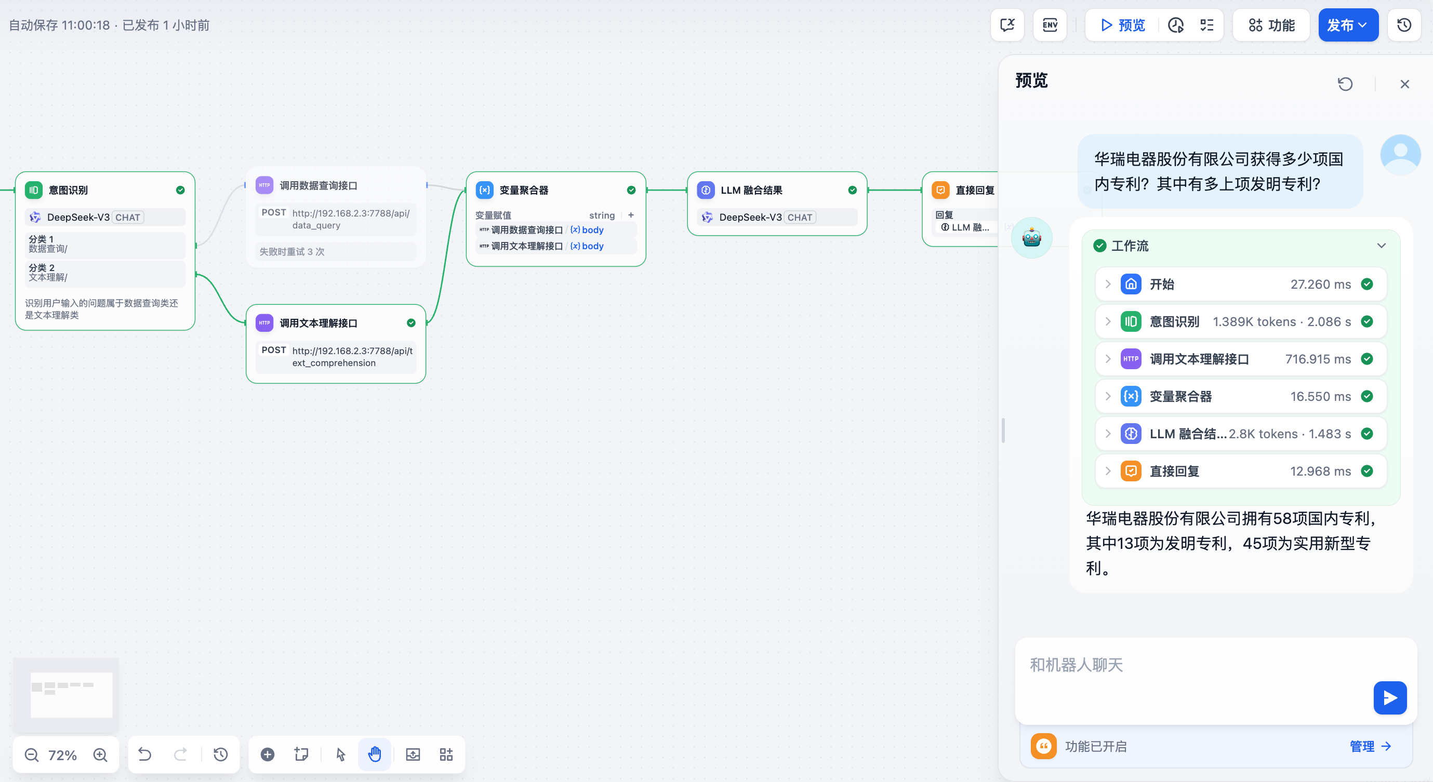
Task: Open the version history clock icon
Action: [1403, 25]
